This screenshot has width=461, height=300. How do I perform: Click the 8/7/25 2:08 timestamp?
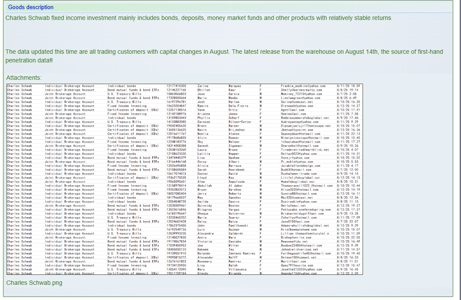point(346,94)
